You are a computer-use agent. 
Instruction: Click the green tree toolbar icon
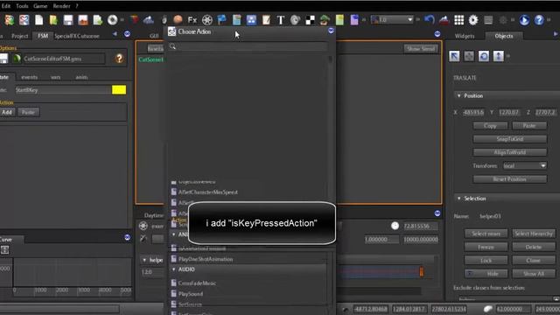tap(325, 19)
